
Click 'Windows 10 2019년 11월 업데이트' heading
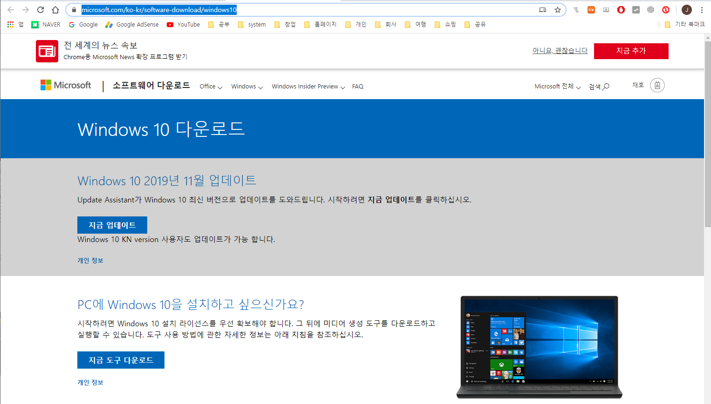coord(167,181)
